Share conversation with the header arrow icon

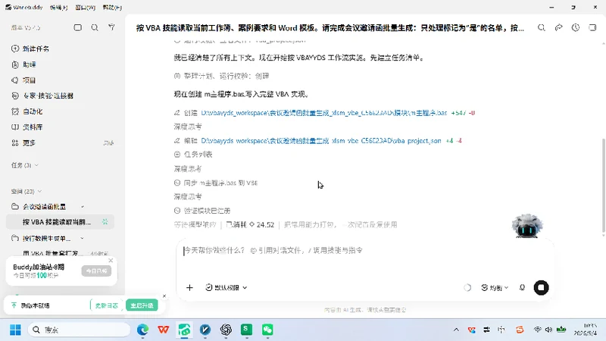[x=558, y=27]
